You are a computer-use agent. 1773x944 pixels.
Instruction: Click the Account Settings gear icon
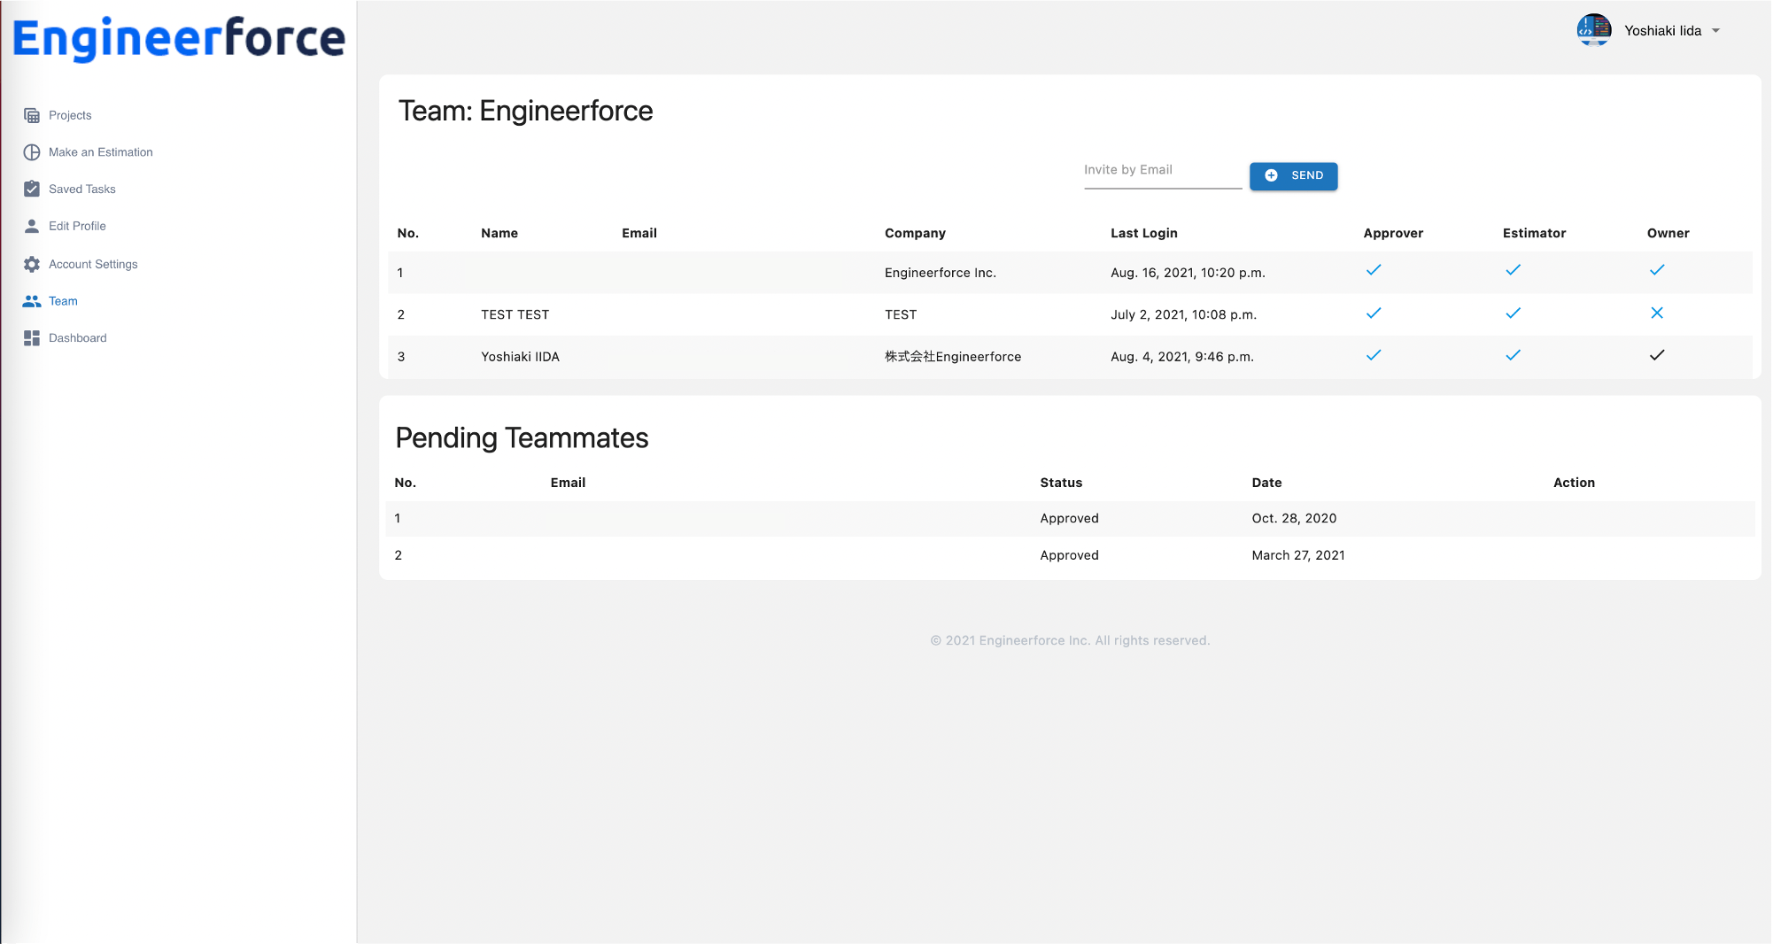pyautogui.click(x=32, y=264)
